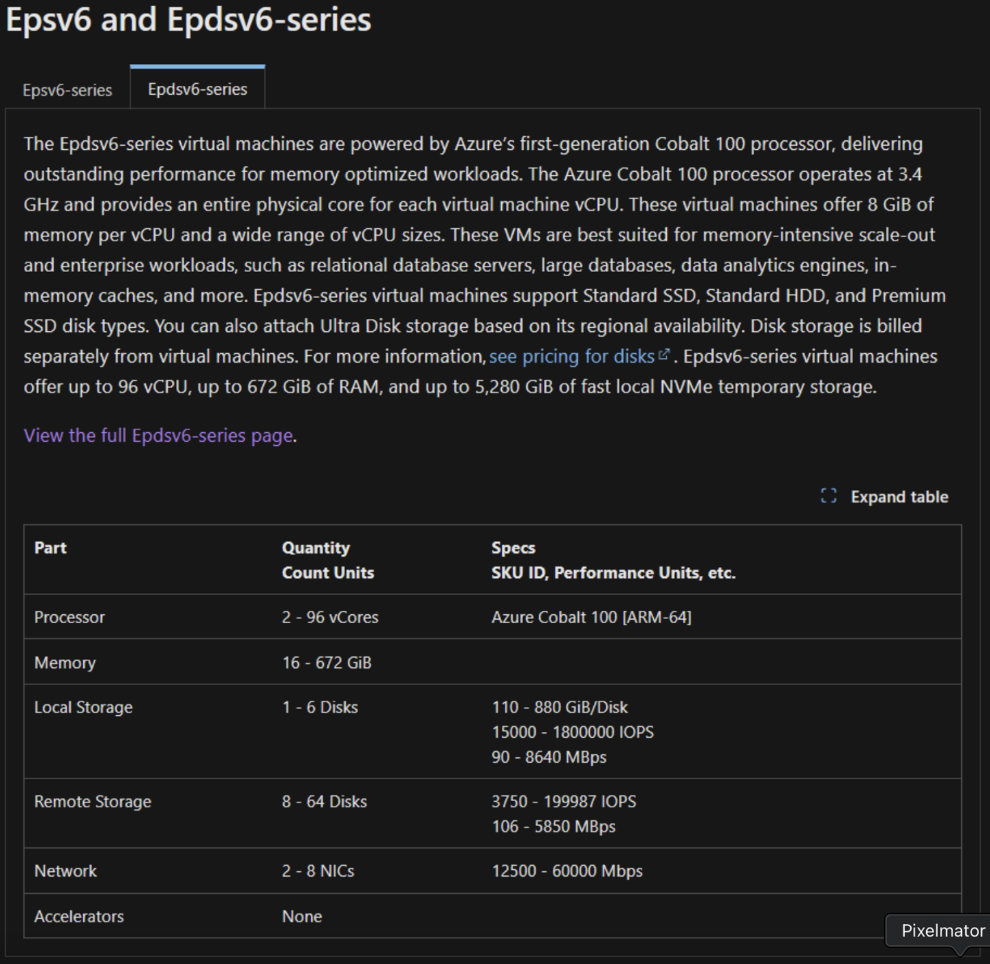Click the '12500 - 60000 Mbps' network spec
Screen dimensions: 990x964
567,871
